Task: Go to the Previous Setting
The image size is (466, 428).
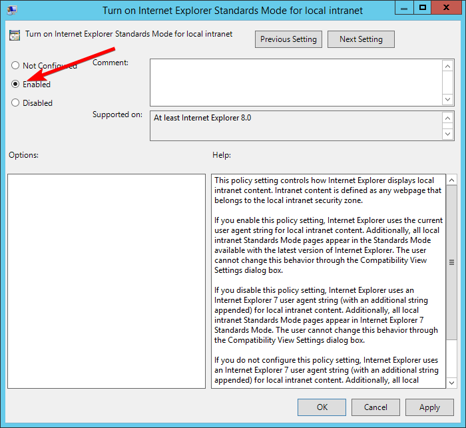Action: point(288,39)
